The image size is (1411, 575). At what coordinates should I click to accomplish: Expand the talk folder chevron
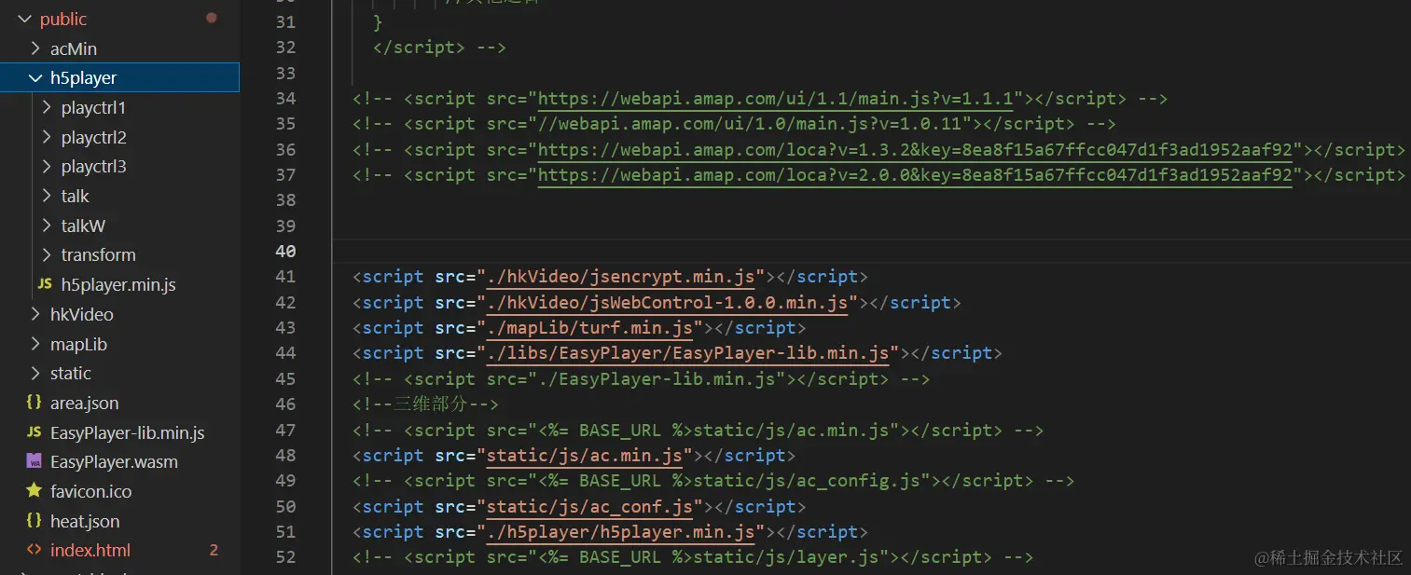[x=47, y=197]
